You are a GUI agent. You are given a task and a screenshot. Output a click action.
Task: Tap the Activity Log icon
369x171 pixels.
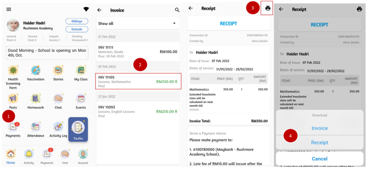(x=58, y=127)
